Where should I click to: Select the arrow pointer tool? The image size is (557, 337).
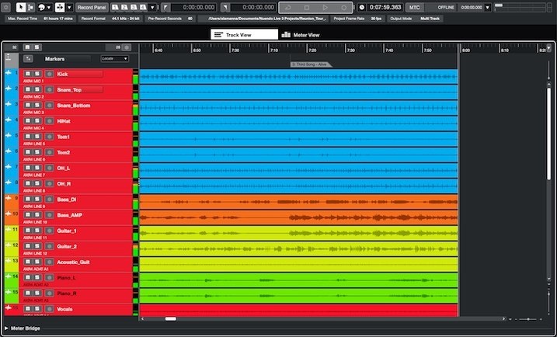(21, 7)
